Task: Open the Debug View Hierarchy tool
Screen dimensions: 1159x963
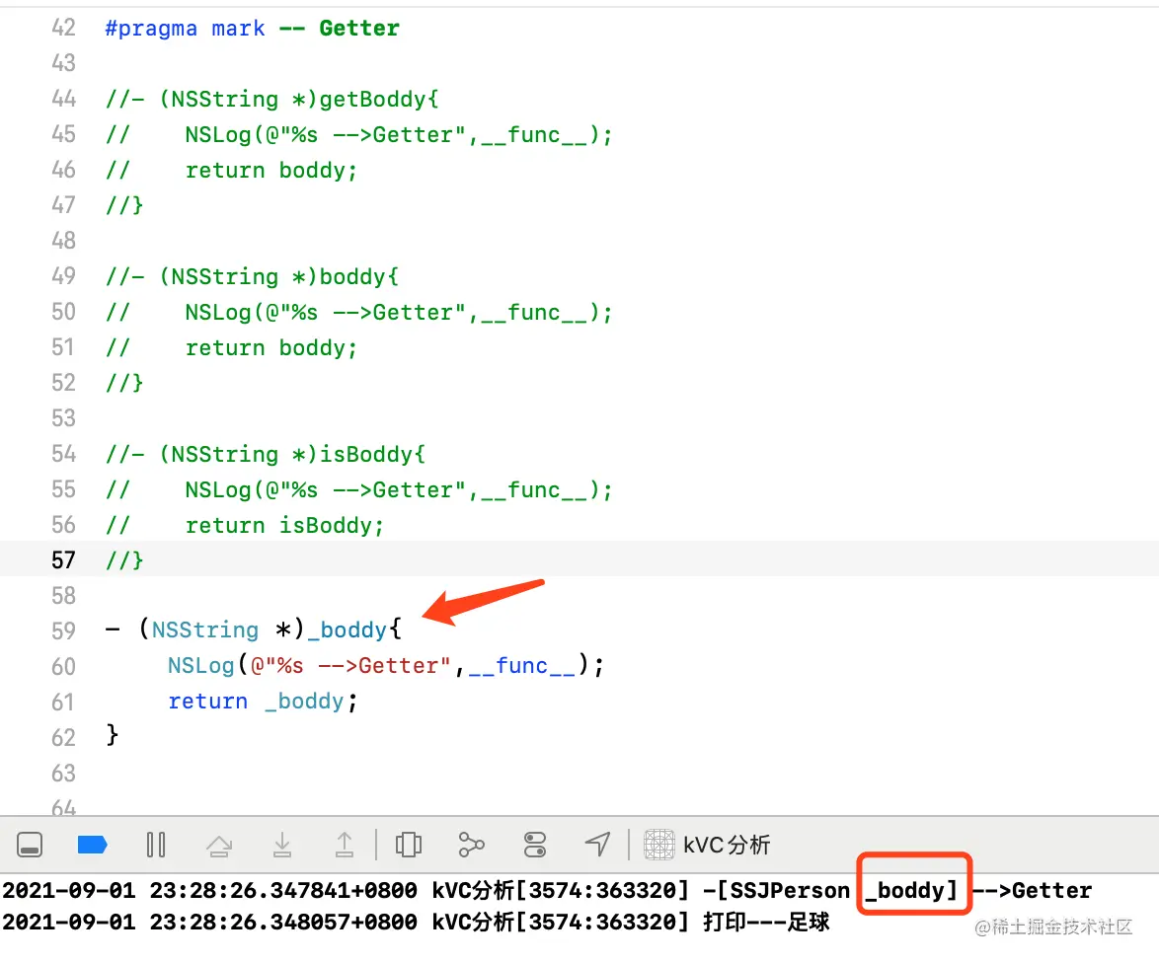Action: 408,844
